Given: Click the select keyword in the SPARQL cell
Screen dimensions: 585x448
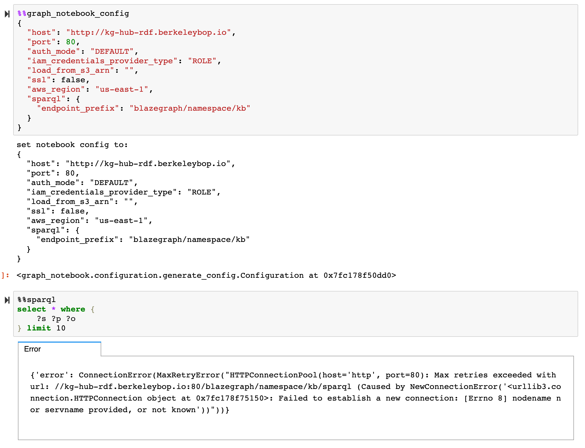Looking at the screenshot, I should 32,309.
